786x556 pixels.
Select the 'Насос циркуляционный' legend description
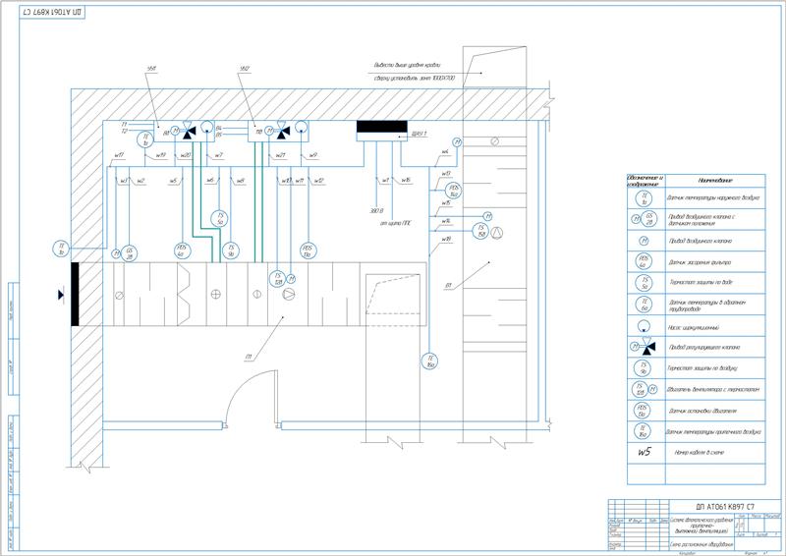click(x=694, y=327)
